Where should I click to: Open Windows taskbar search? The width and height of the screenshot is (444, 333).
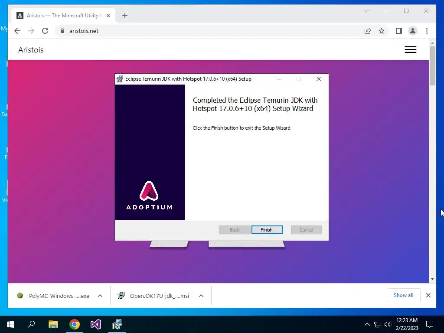pyautogui.click(x=31, y=324)
